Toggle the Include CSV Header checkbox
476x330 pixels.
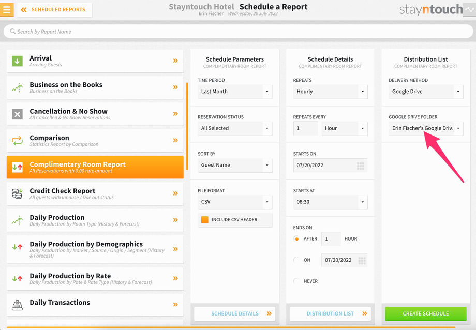tap(205, 220)
